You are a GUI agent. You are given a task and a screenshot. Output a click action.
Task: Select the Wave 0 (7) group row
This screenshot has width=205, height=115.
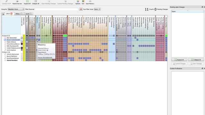tap(6, 35)
